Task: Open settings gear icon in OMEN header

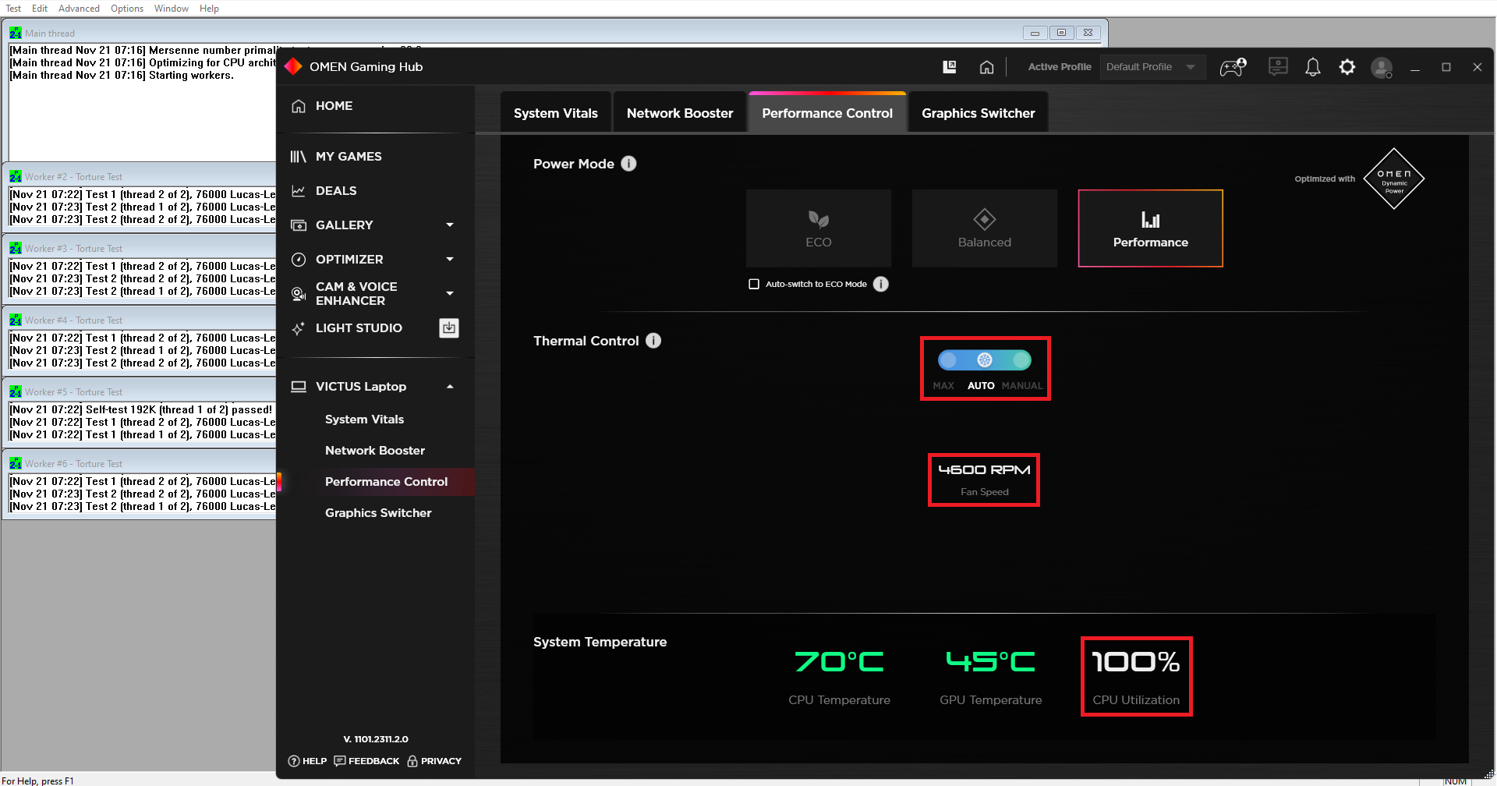Action: point(1347,67)
